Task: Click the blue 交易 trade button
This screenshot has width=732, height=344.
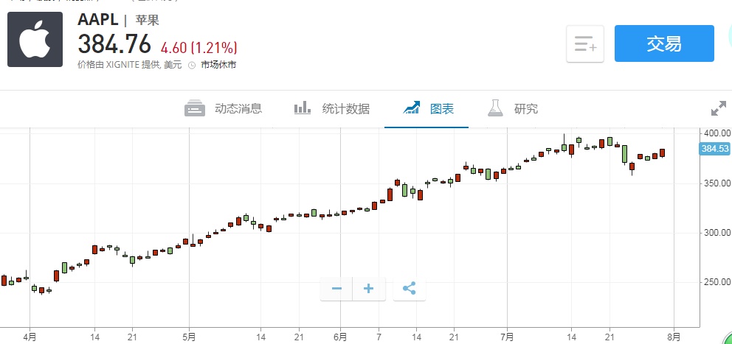Action: tap(664, 43)
